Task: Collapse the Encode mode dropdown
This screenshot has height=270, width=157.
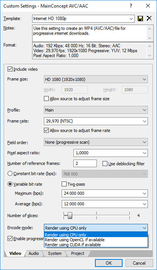Action: pyautogui.click(x=145, y=228)
